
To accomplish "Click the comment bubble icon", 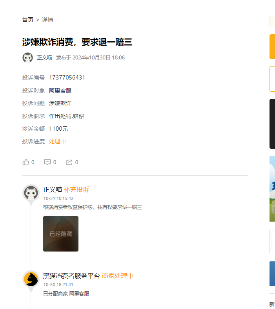I will 47,162.
